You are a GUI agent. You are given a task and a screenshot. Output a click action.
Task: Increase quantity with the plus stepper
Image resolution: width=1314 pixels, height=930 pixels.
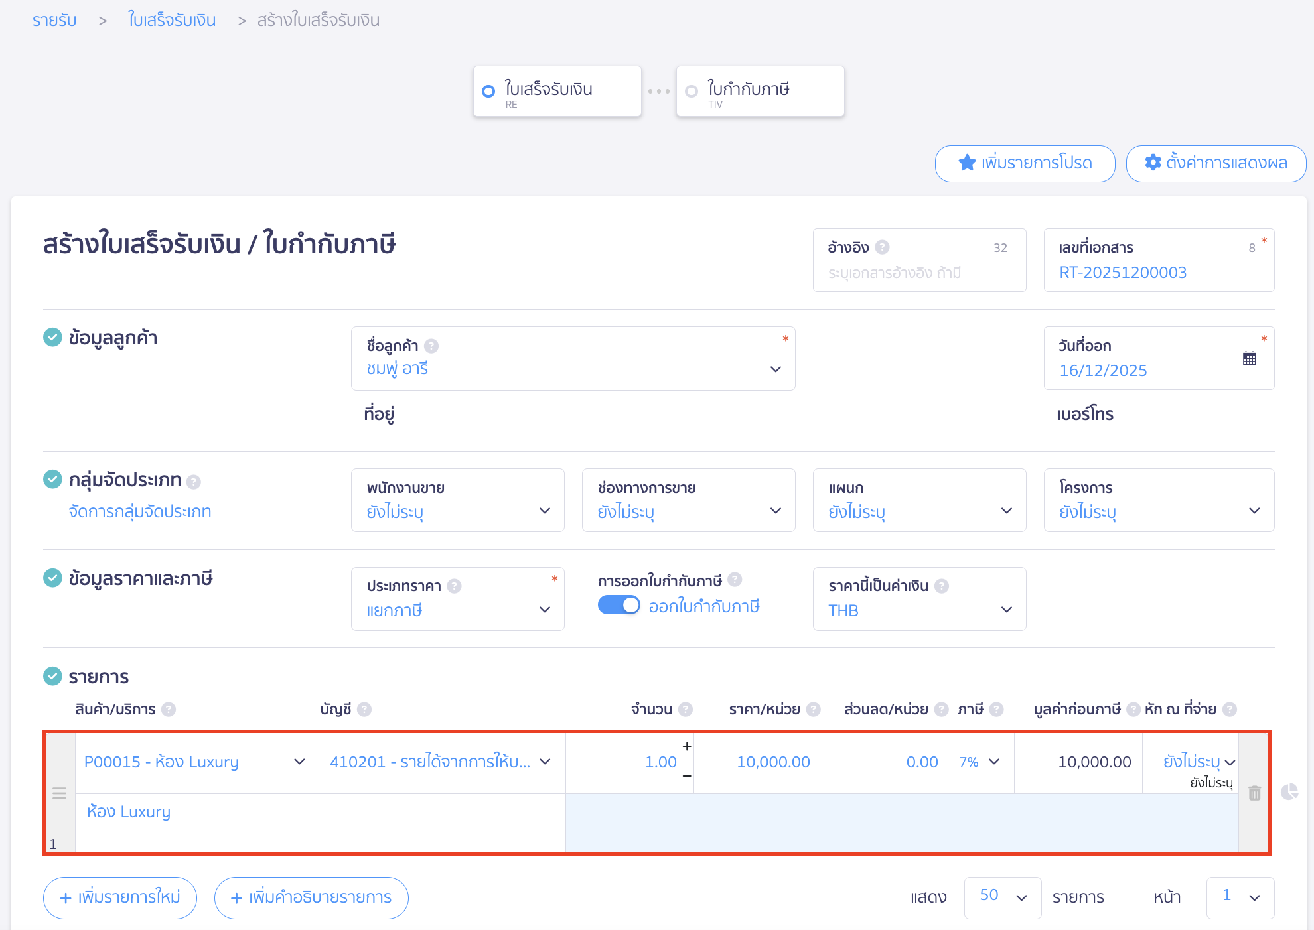coord(687,746)
